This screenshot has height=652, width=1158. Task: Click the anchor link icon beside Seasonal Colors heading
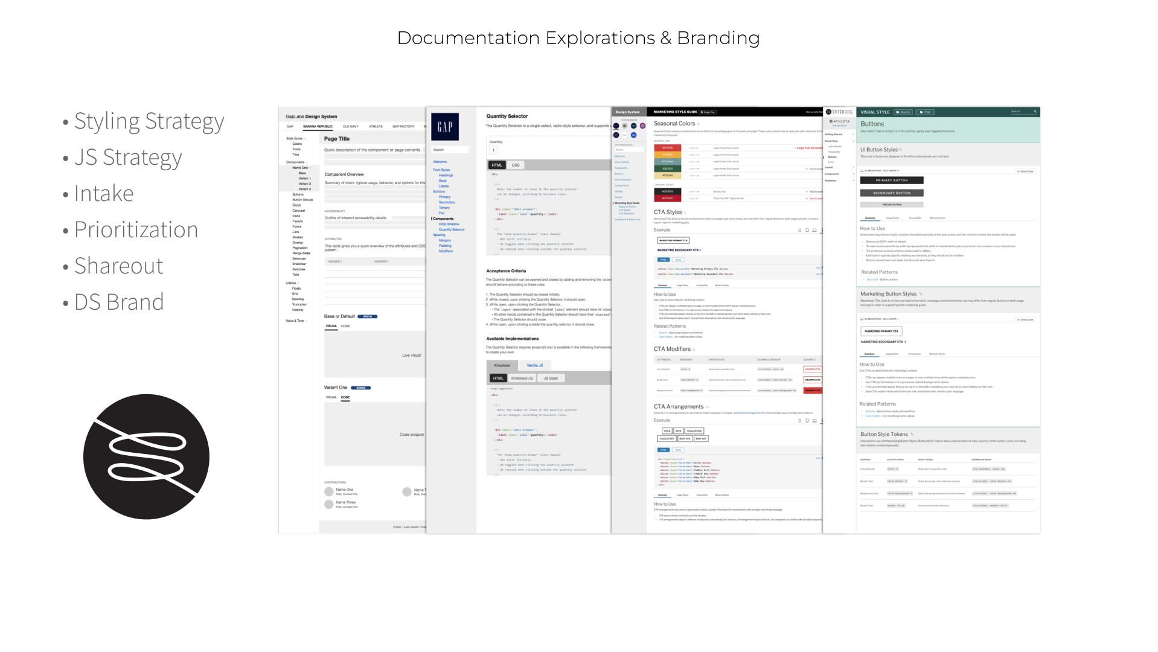(x=699, y=124)
